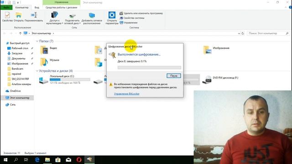Viewport: 292px width, 164px height.
Task: Click the Поиск: Этот компьютер field
Action: (x=269, y=33)
